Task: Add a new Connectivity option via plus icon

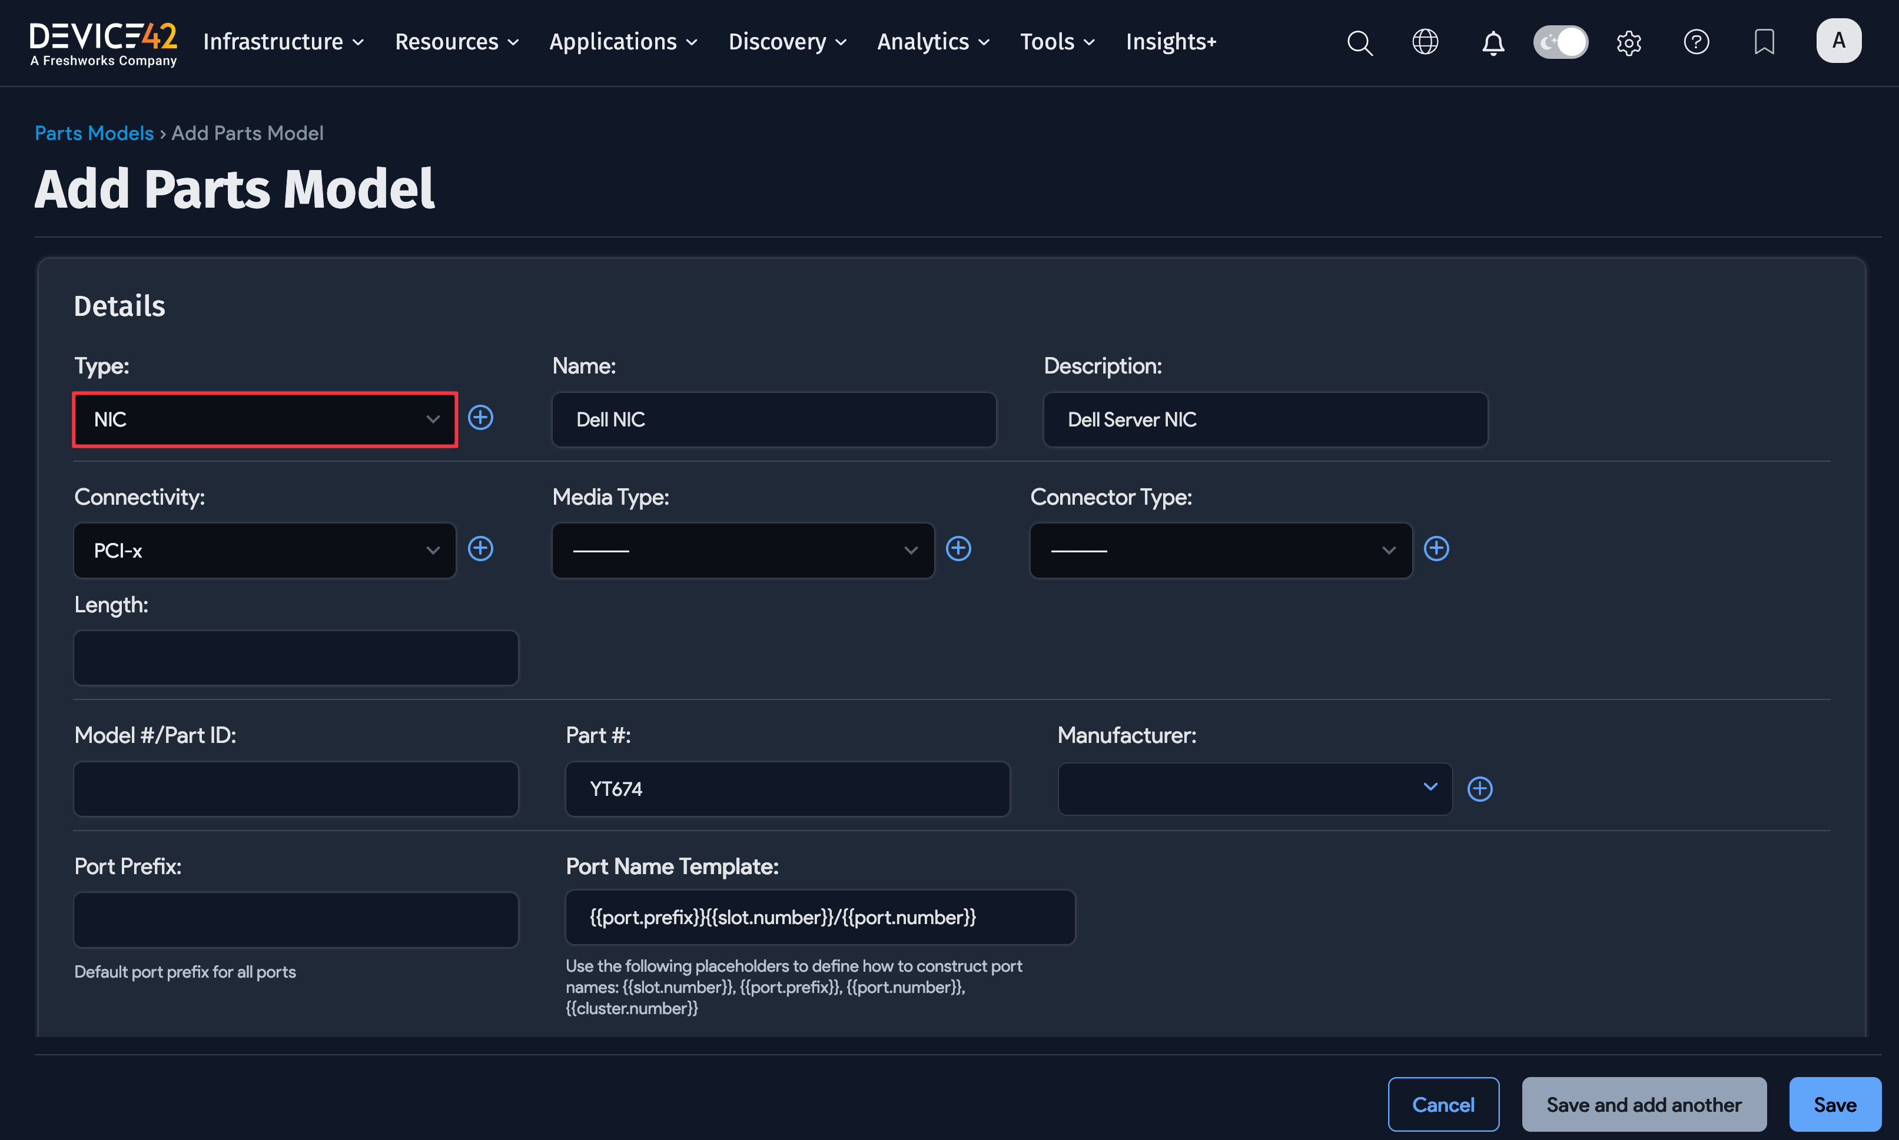Action: [x=480, y=548]
